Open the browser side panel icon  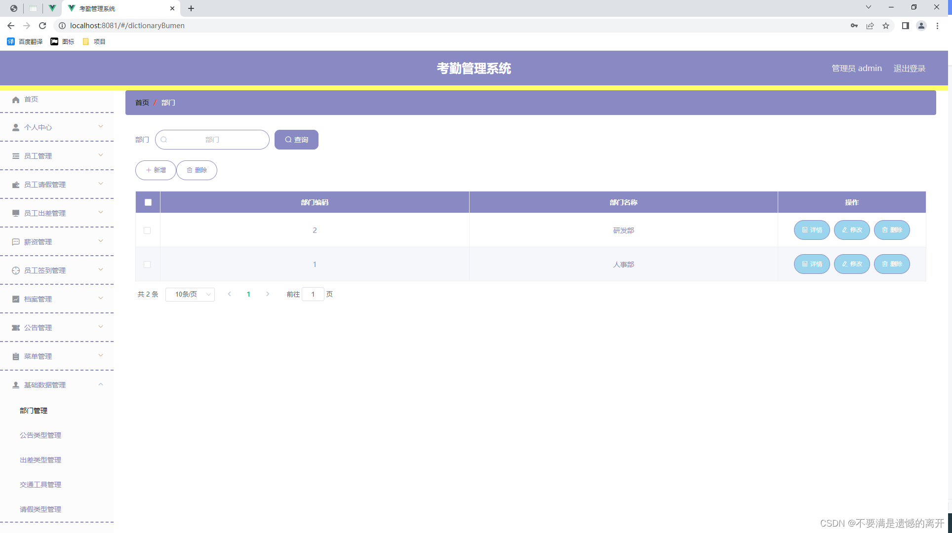905,26
